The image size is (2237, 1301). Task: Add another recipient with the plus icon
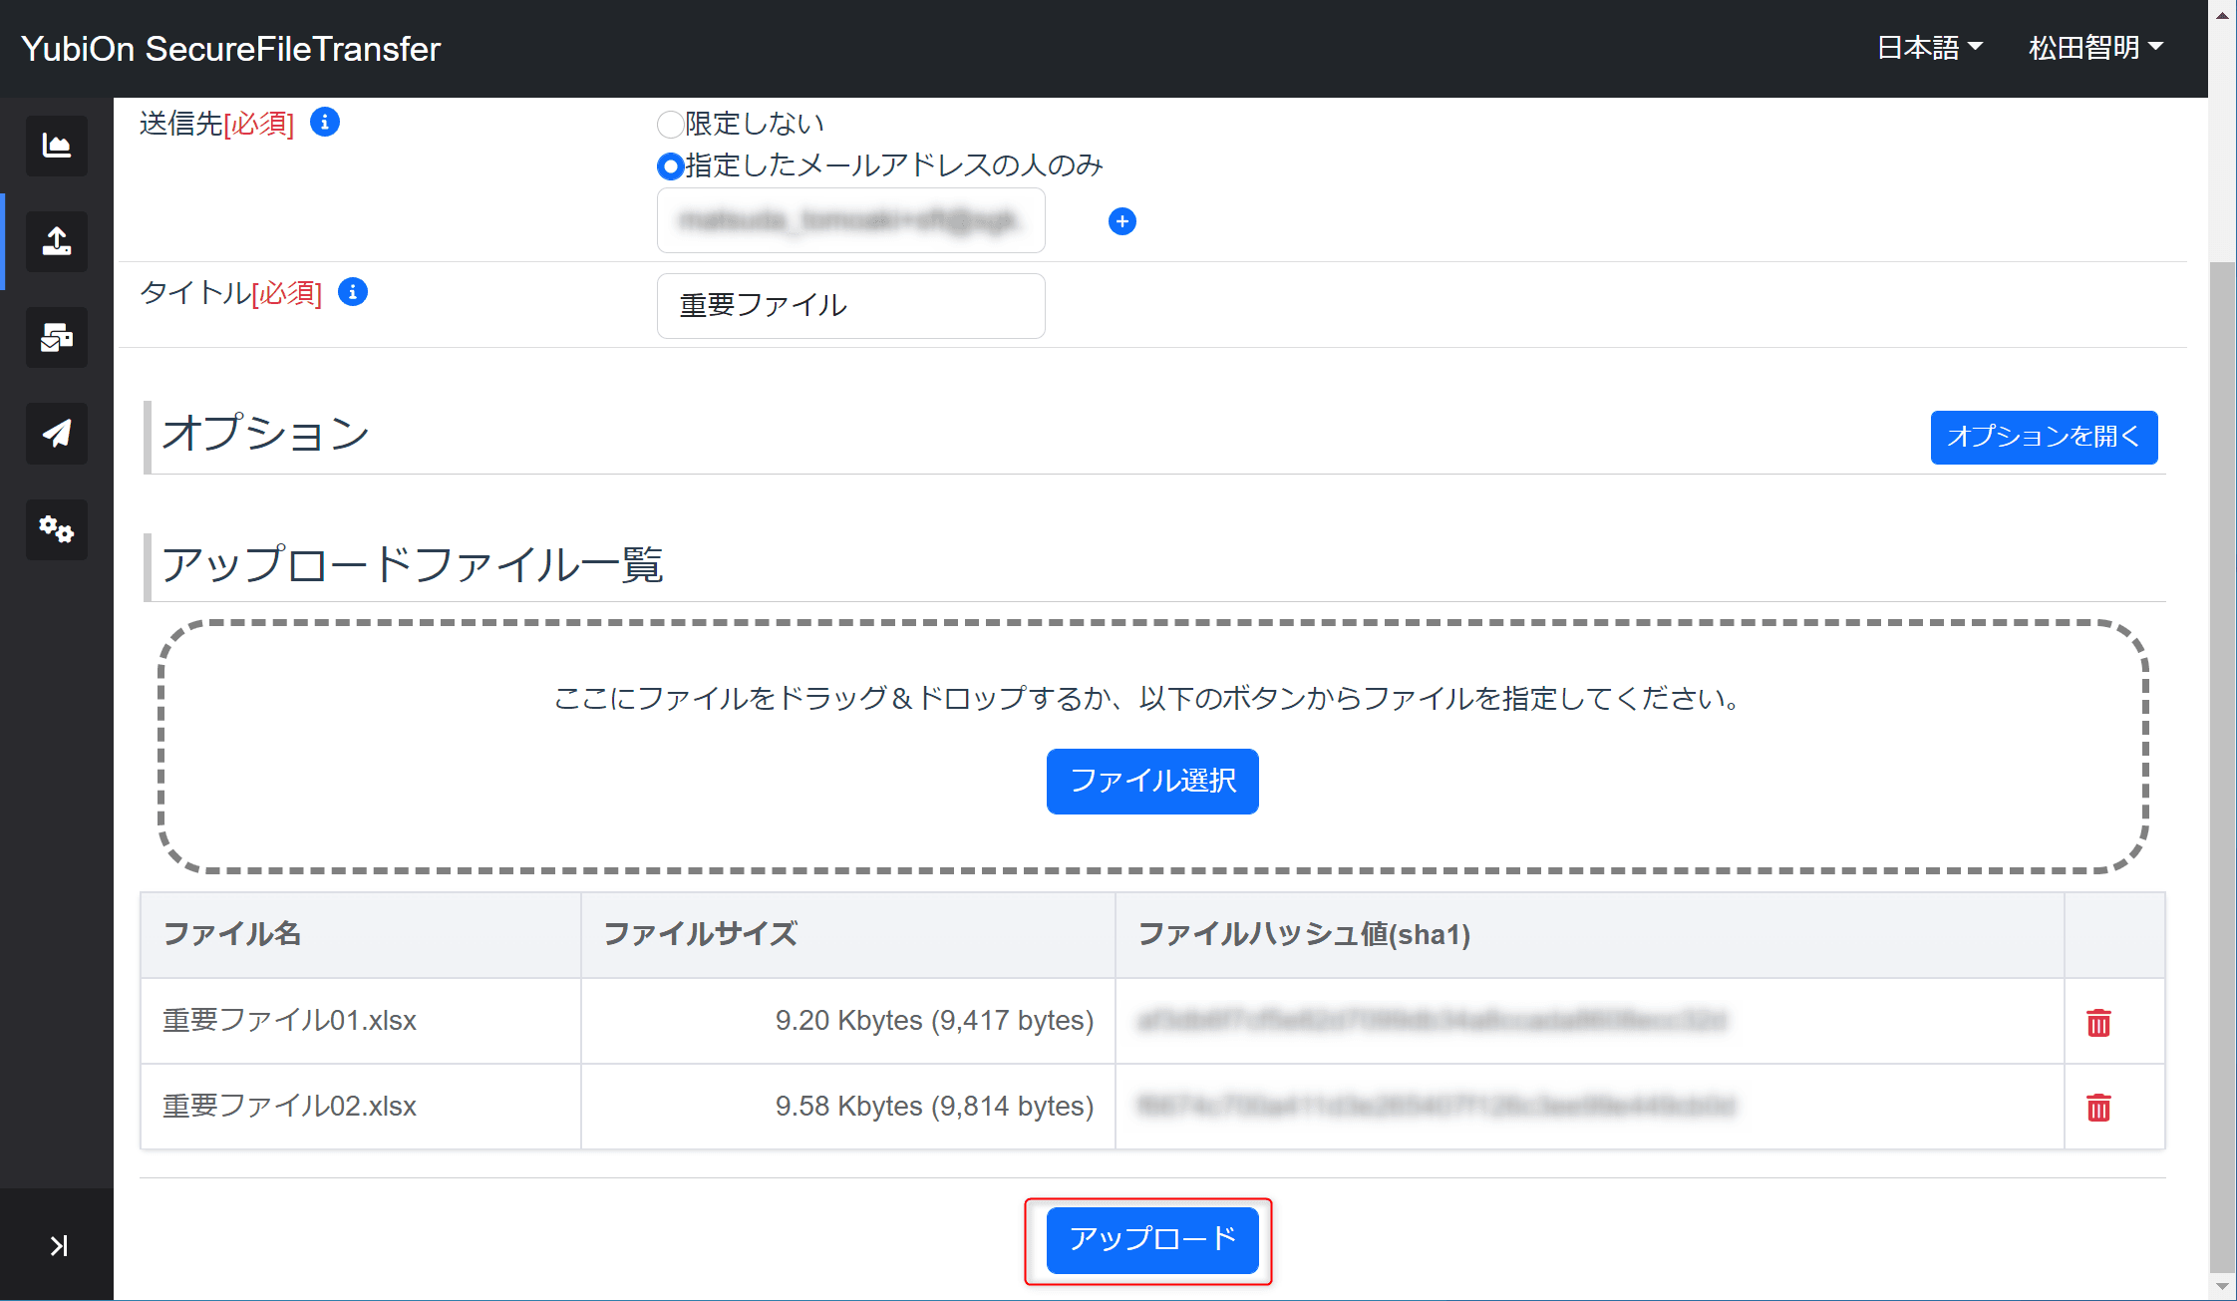1122,221
